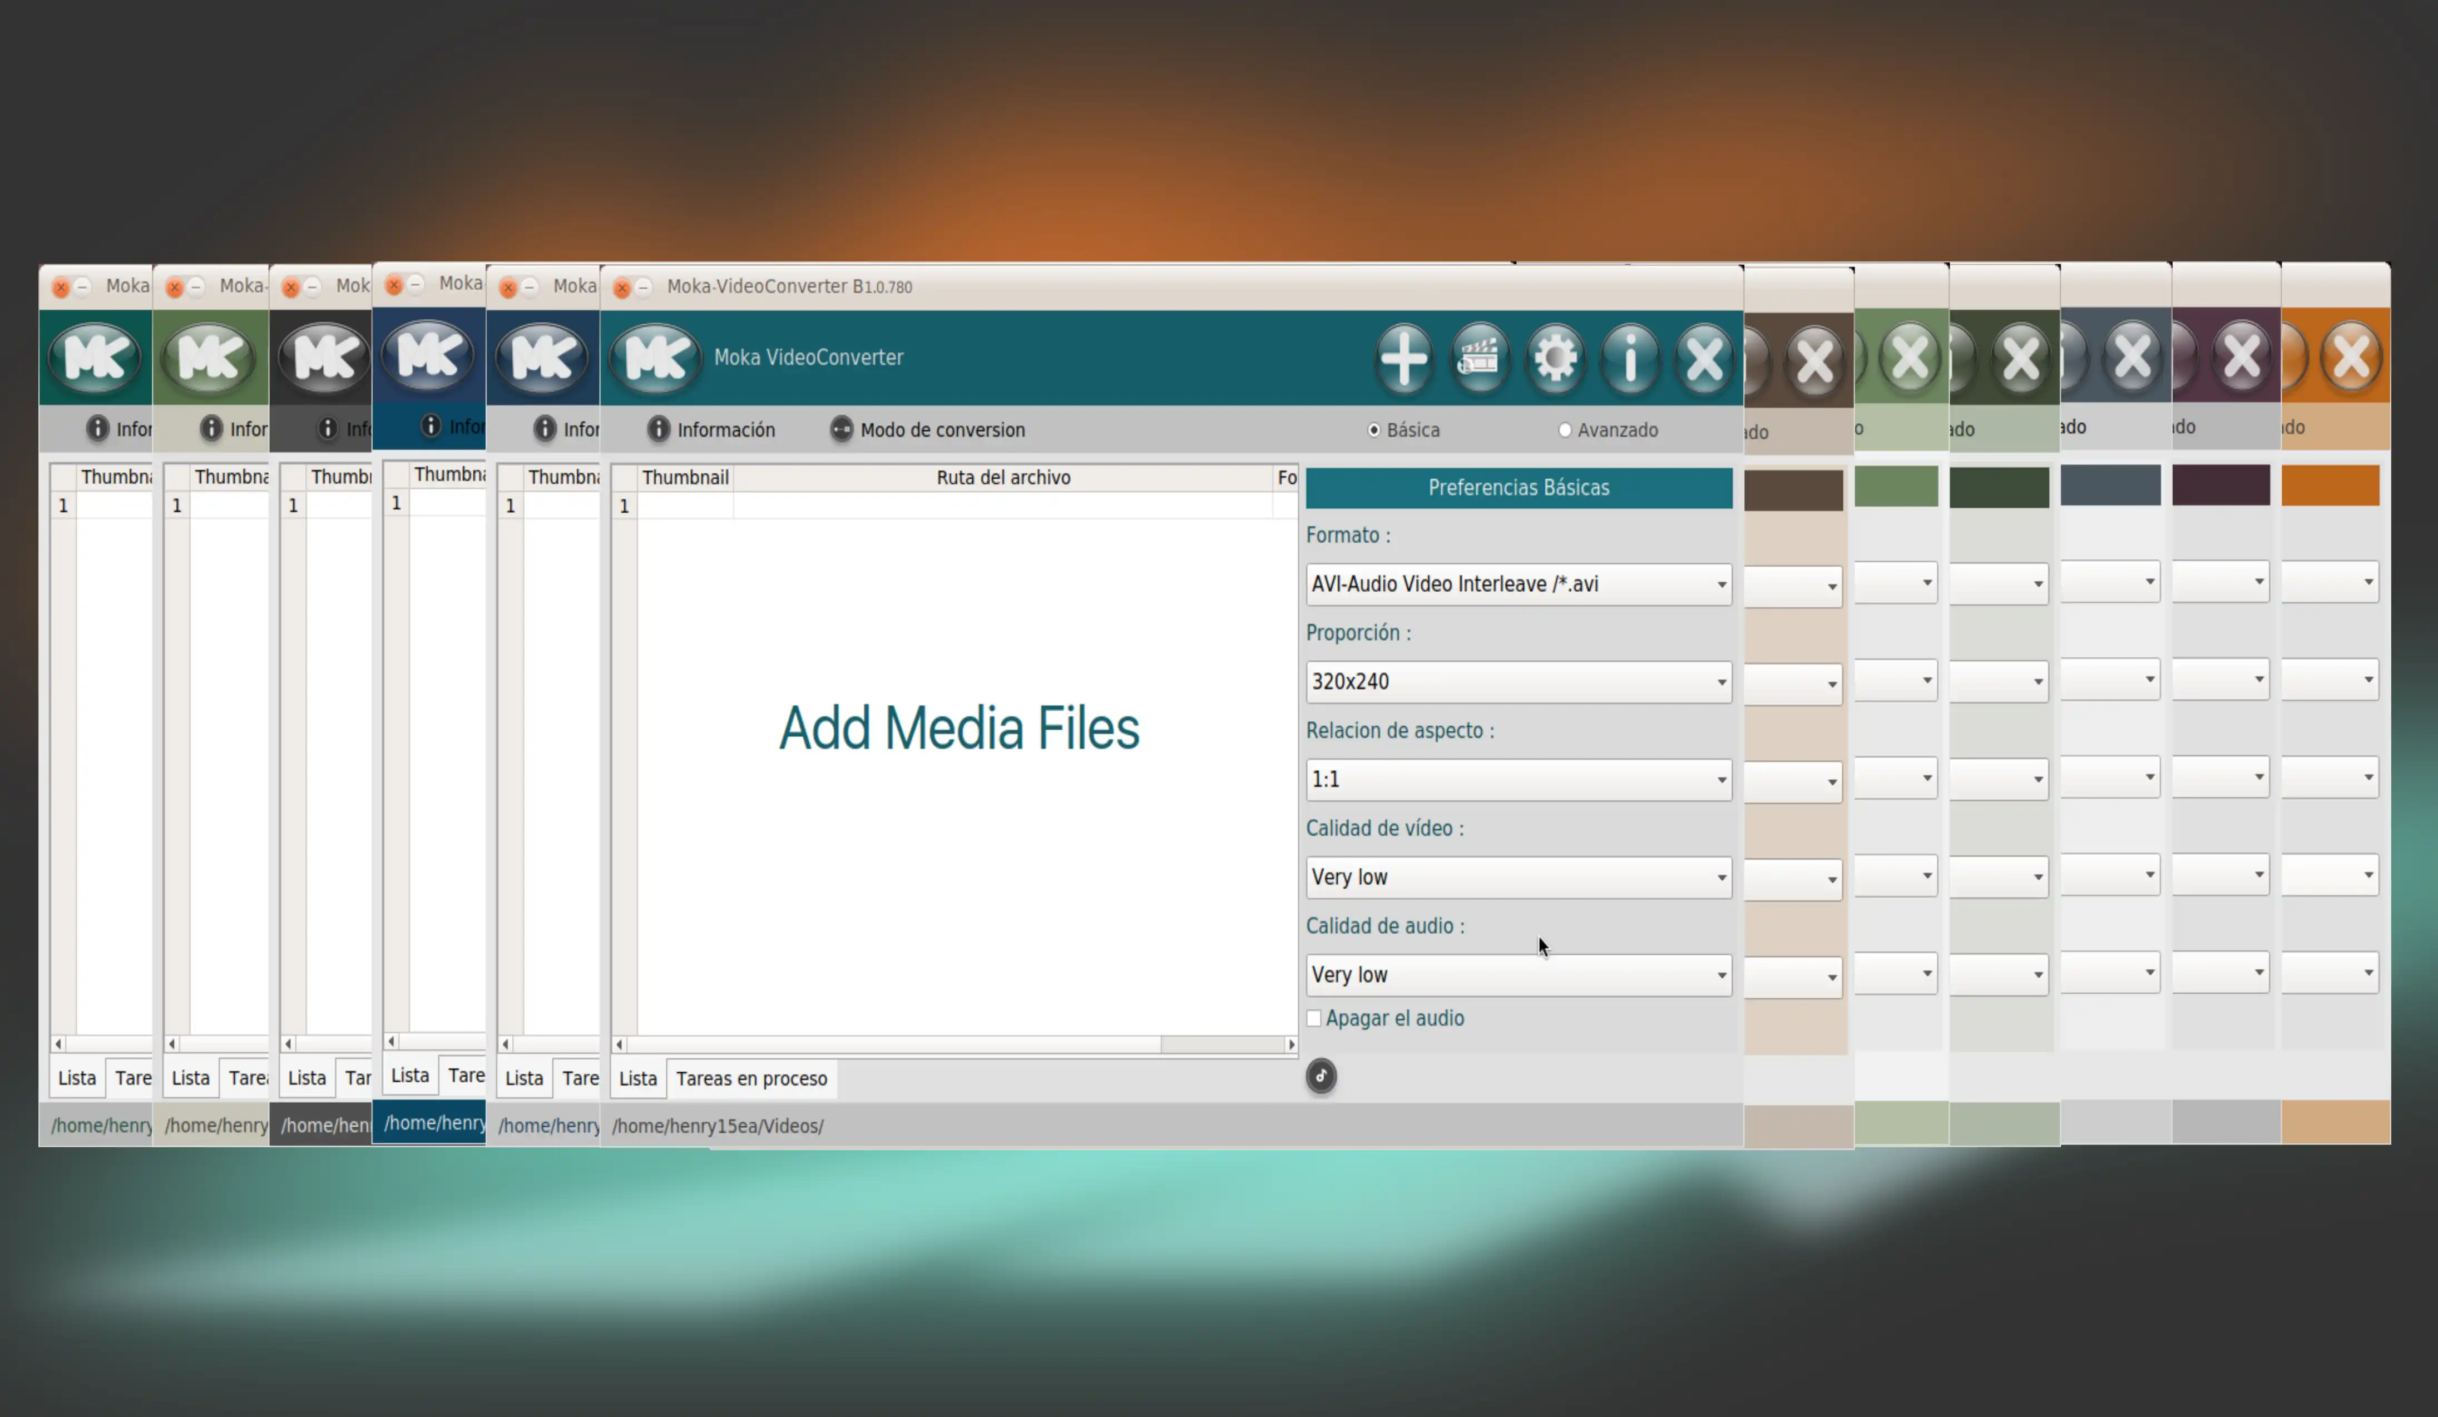The height and width of the screenshot is (1417, 2438).
Task: Click the orange color swatch header at right
Action: point(2330,485)
